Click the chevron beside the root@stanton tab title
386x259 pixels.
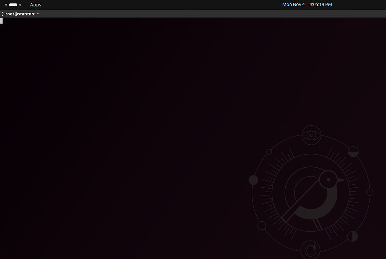click(3, 14)
